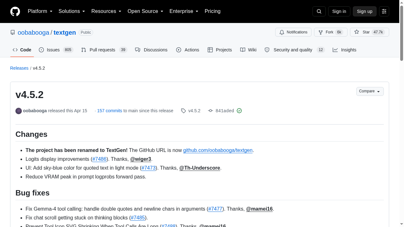Open the appearance settings sliders icon

(x=384, y=11)
